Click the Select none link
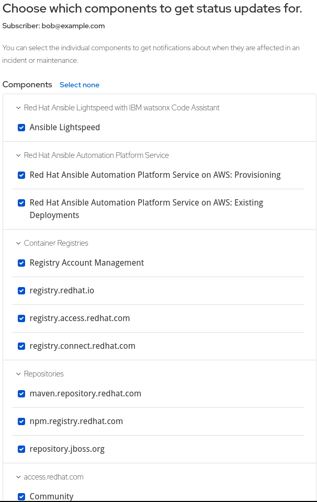 click(x=80, y=85)
